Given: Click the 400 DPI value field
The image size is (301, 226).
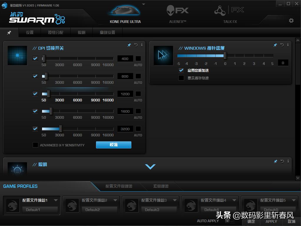Looking at the screenshot, I should point(125,58).
